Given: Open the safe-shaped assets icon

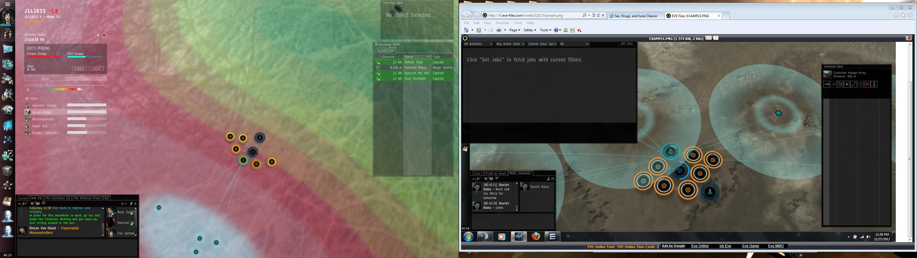Looking at the screenshot, I should 7,171.
